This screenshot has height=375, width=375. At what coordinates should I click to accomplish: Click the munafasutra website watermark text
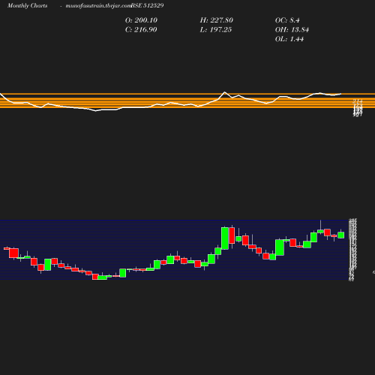coord(98,5)
